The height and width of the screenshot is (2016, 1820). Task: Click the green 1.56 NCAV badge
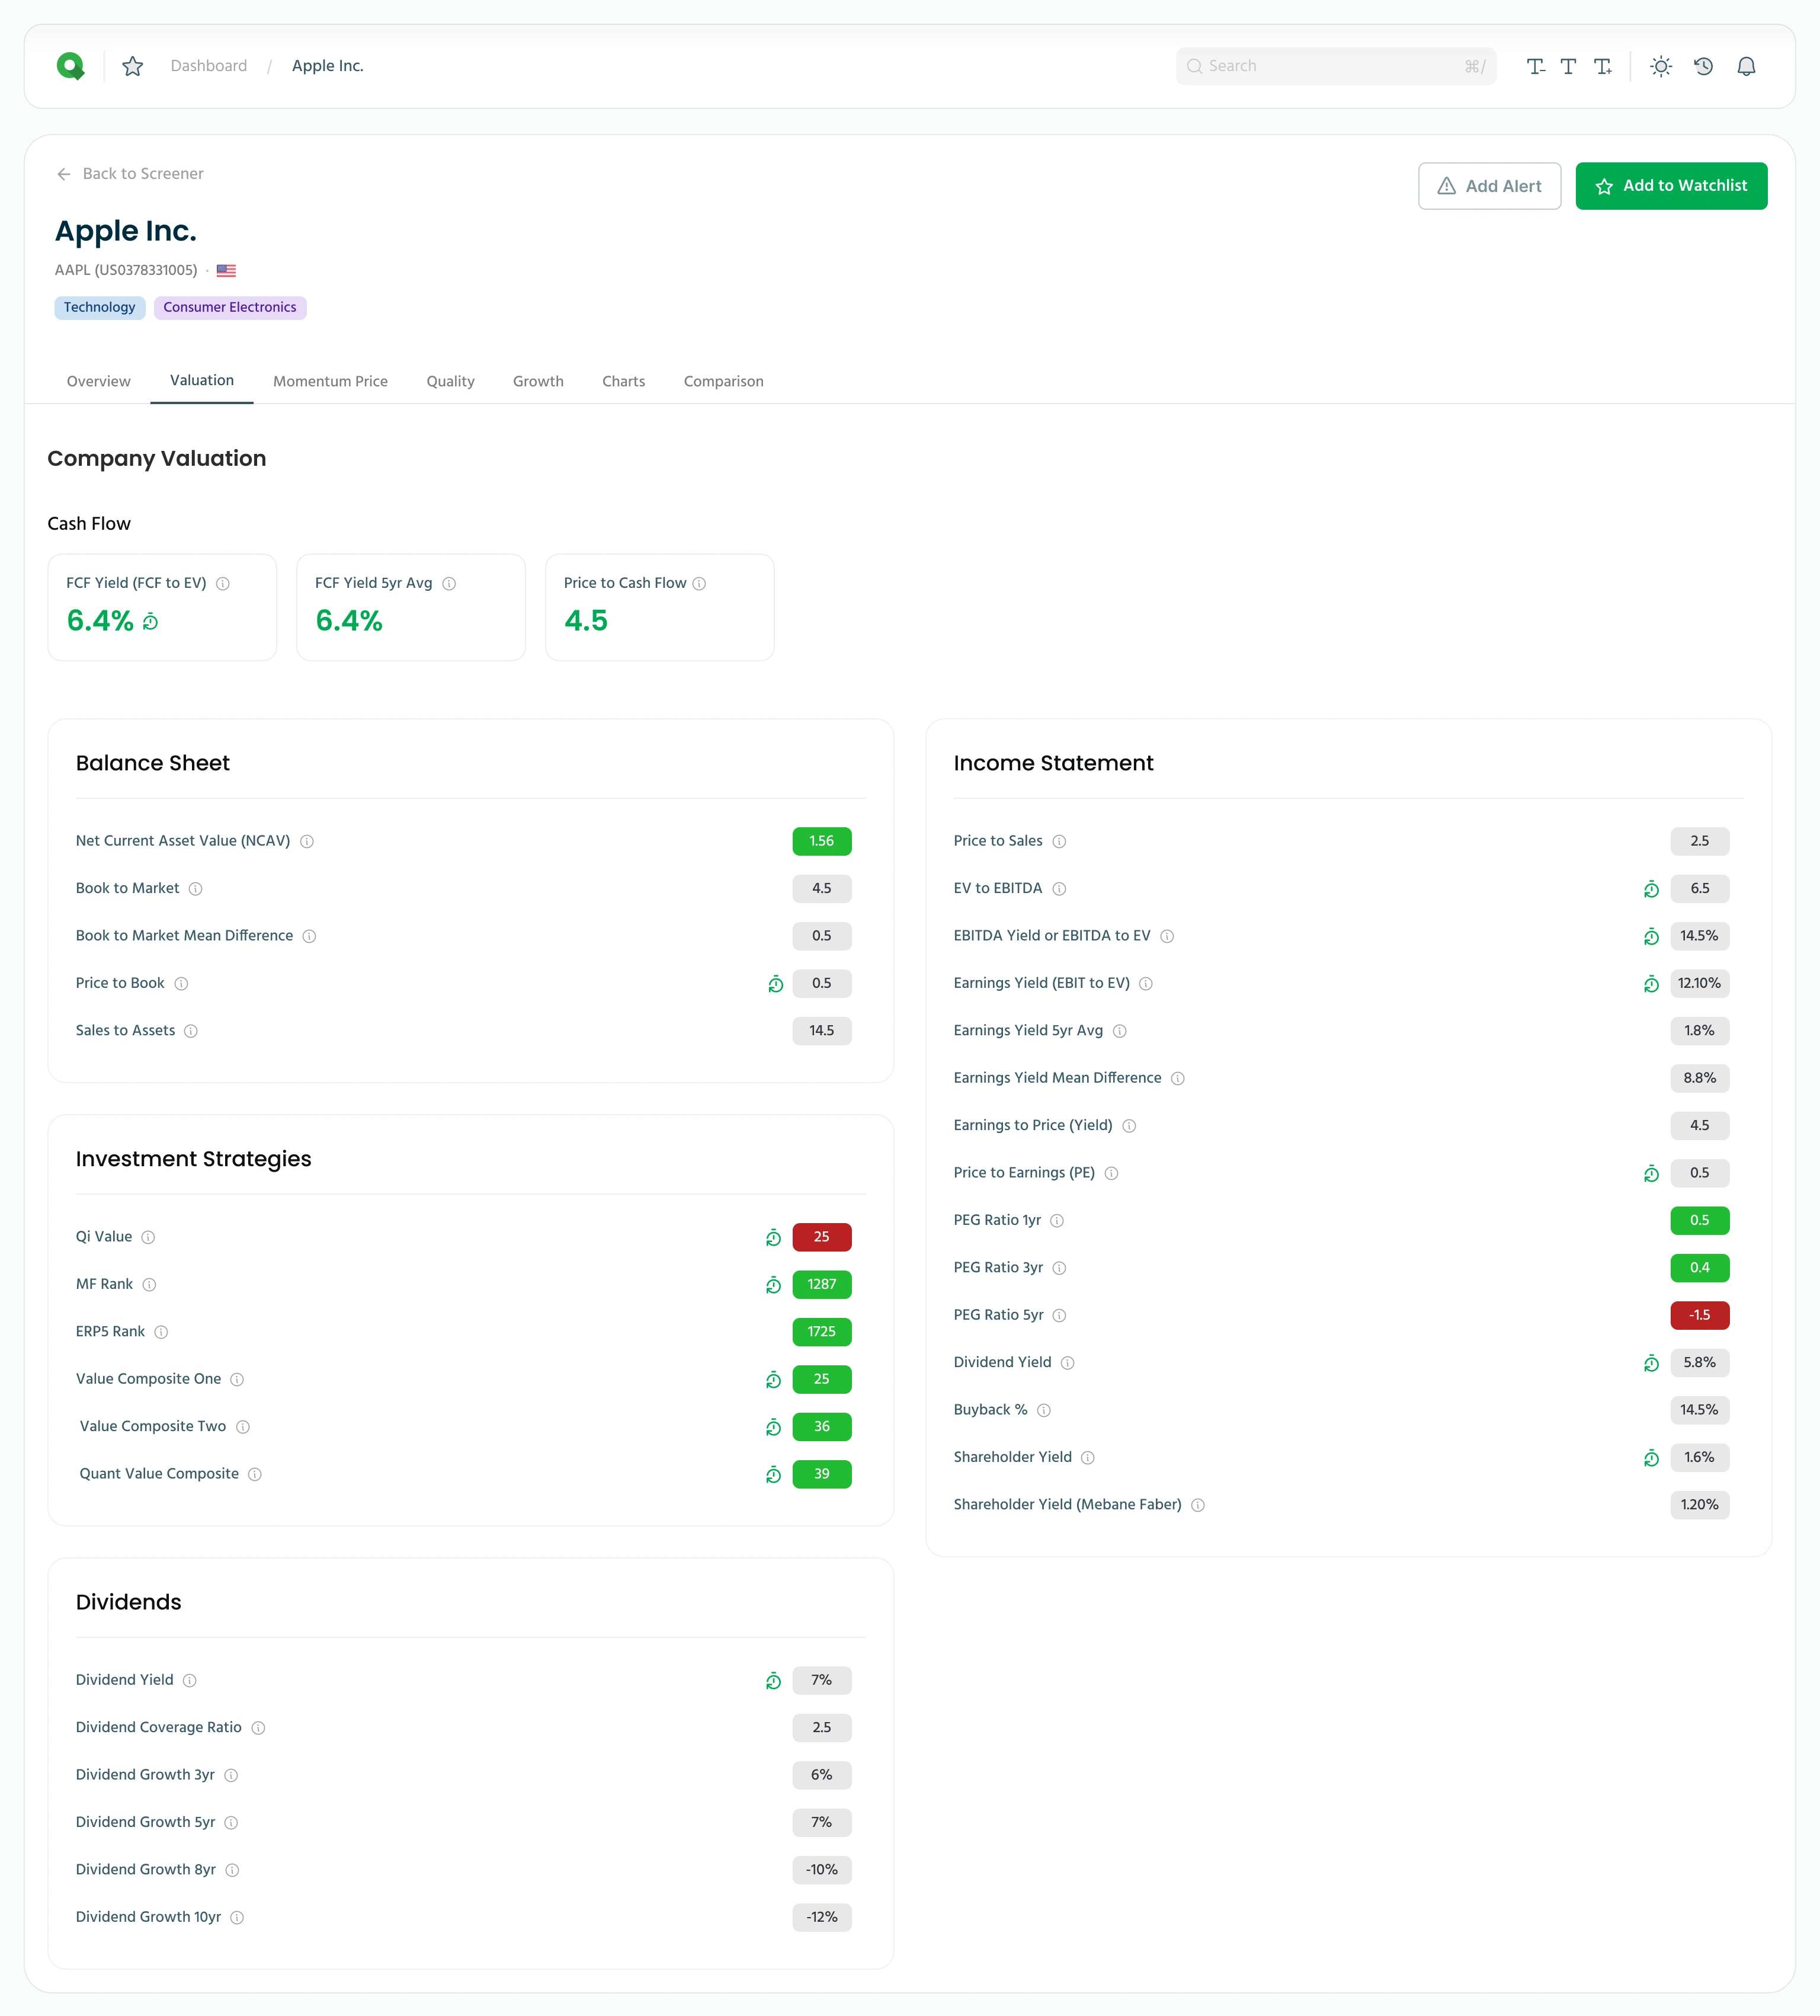(821, 842)
